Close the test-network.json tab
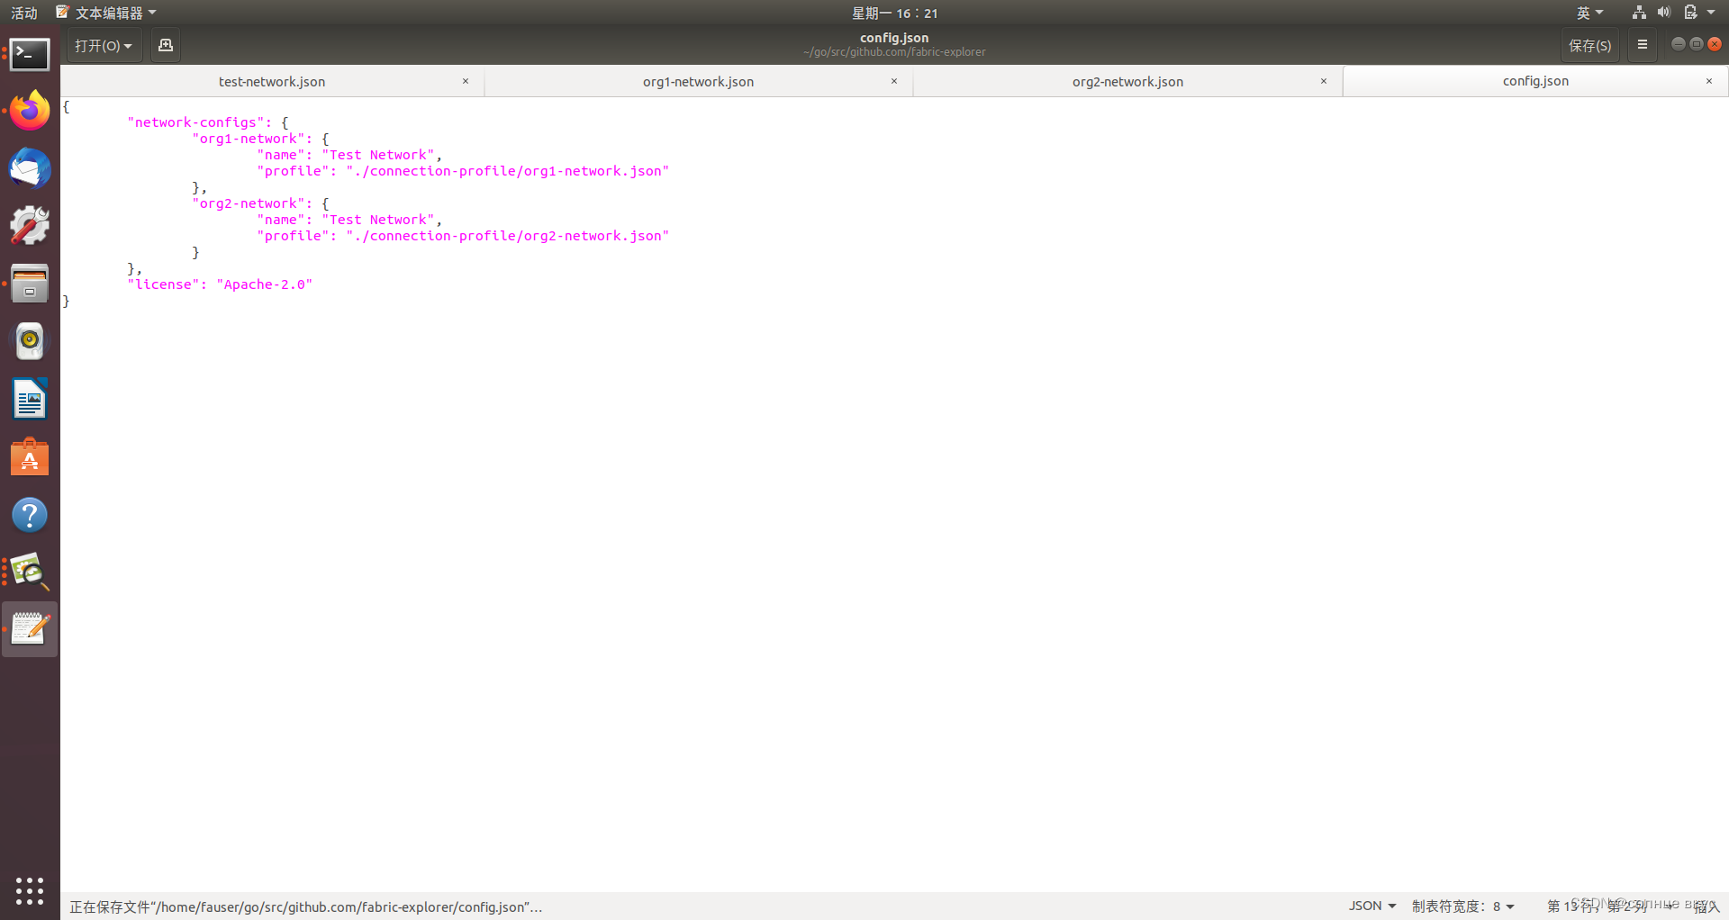Screen dimensions: 1729x920 (x=466, y=81)
